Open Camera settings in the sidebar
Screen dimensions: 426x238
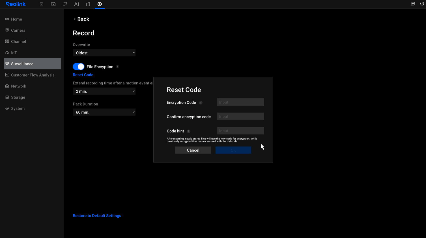(x=32, y=30)
